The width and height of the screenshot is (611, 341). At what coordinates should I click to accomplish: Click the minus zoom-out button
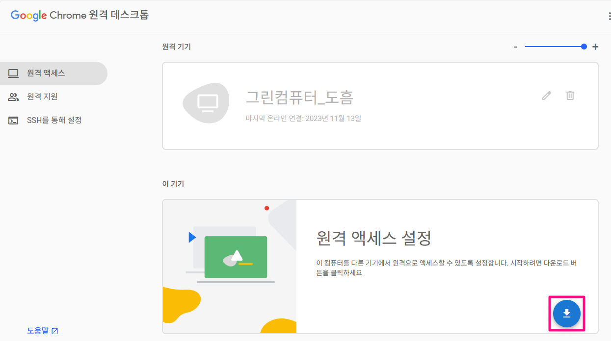515,47
